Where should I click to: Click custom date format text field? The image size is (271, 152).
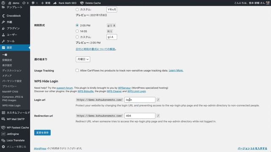(112, 9)
